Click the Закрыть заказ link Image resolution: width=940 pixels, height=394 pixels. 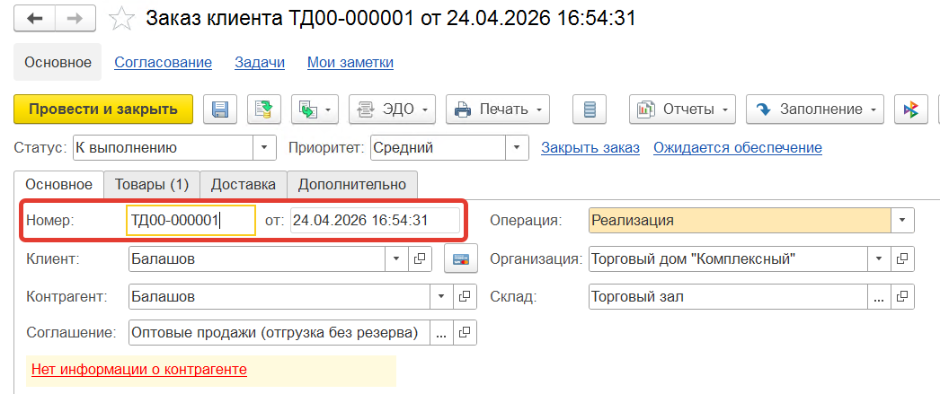coord(590,147)
